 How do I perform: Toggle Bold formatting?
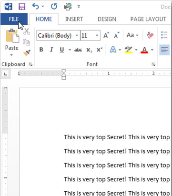[41, 50]
